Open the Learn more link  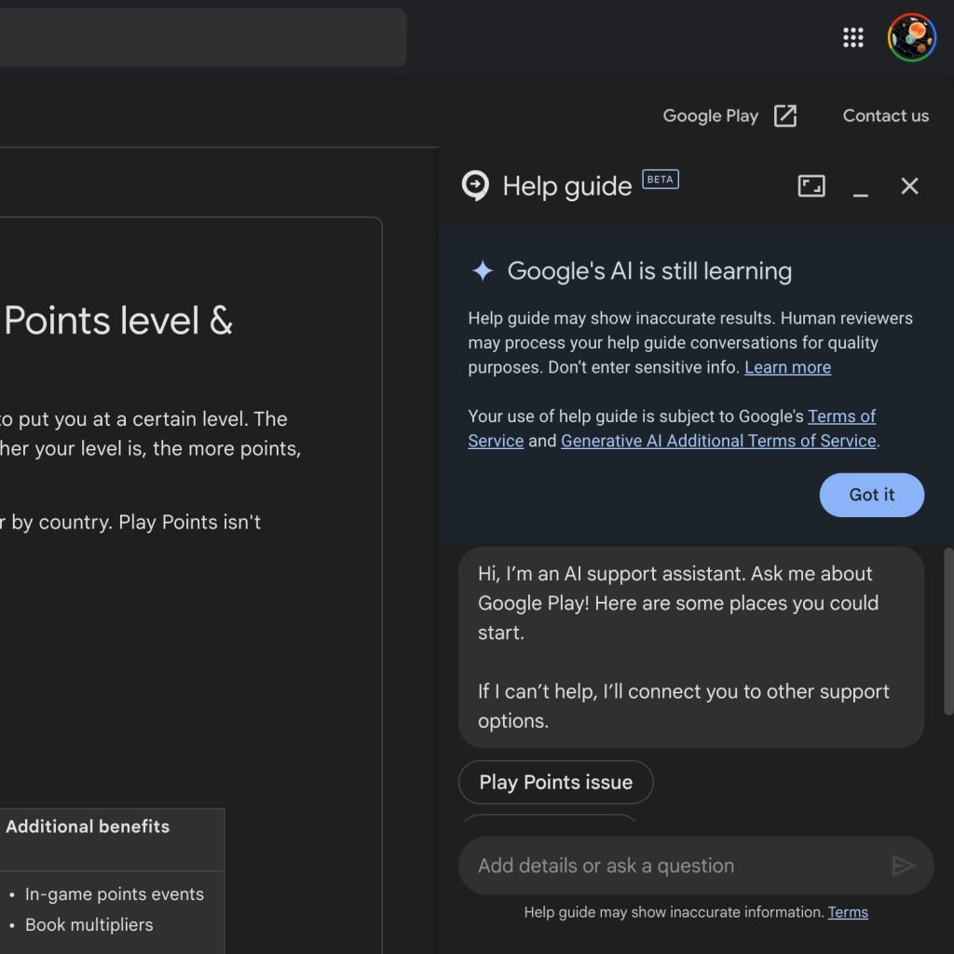(x=787, y=367)
